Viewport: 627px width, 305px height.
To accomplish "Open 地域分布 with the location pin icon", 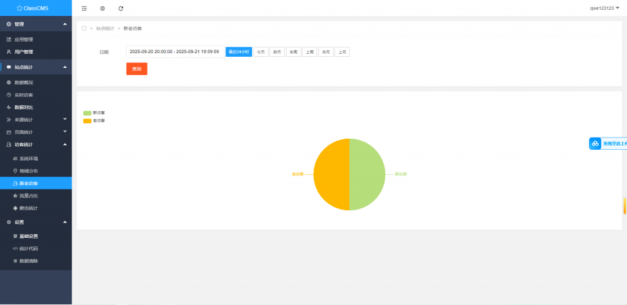I will pos(29,171).
